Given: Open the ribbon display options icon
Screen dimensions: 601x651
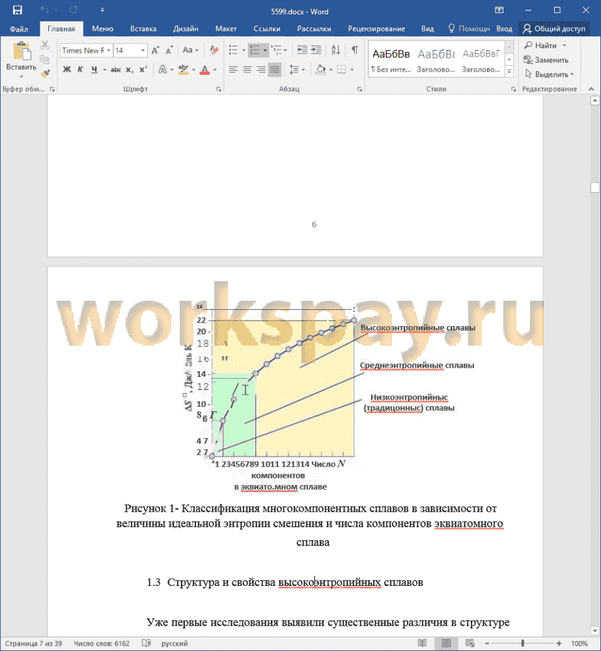Looking at the screenshot, I should (499, 10).
